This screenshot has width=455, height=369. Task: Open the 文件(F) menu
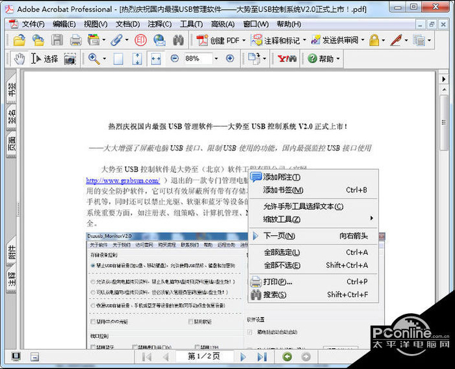click(x=33, y=24)
